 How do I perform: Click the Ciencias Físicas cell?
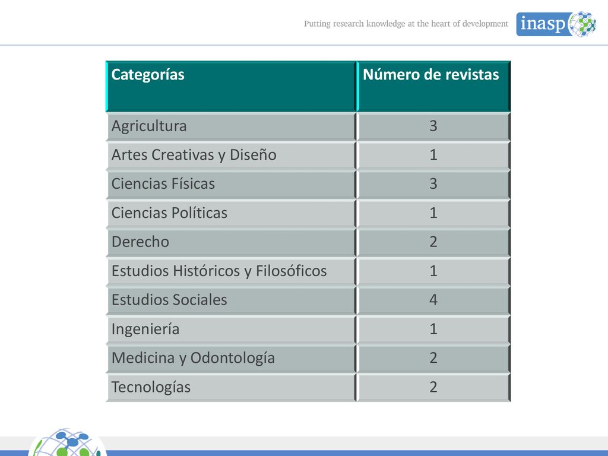pos(231,184)
